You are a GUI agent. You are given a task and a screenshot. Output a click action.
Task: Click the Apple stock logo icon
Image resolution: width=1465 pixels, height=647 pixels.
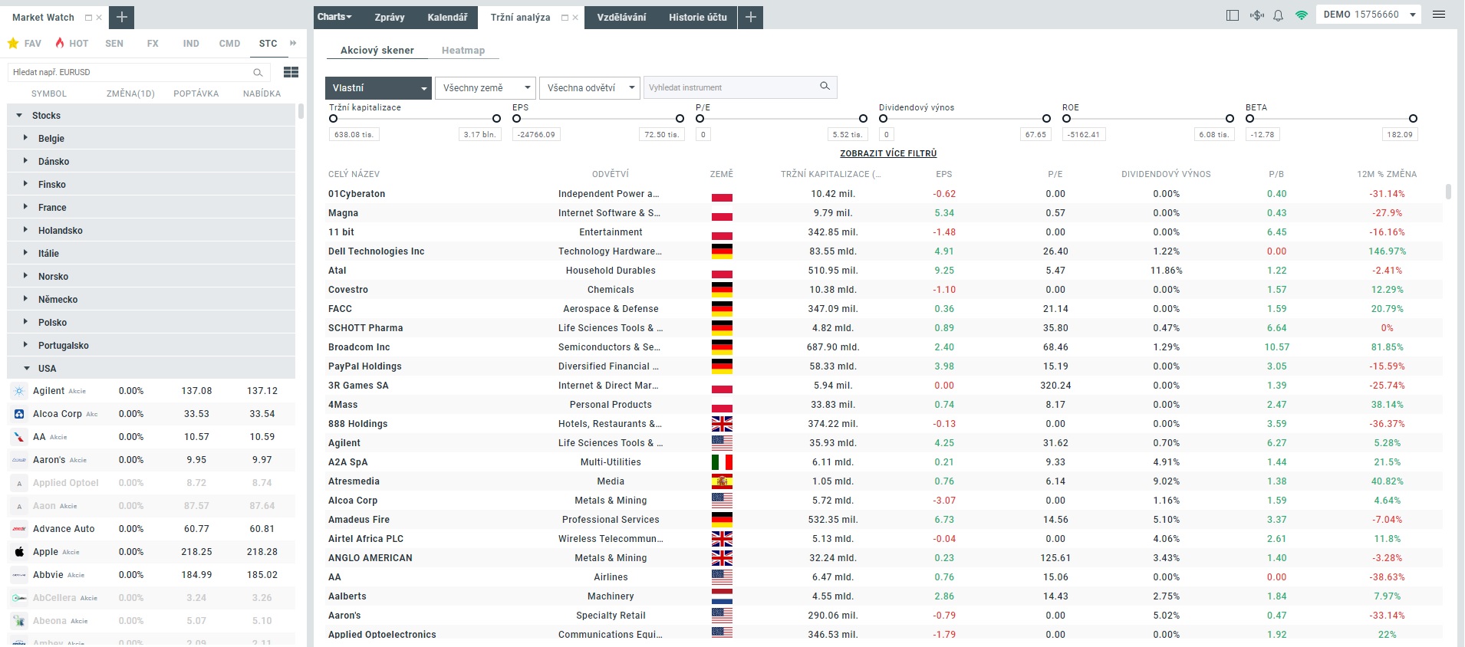pyautogui.click(x=19, y=552)
